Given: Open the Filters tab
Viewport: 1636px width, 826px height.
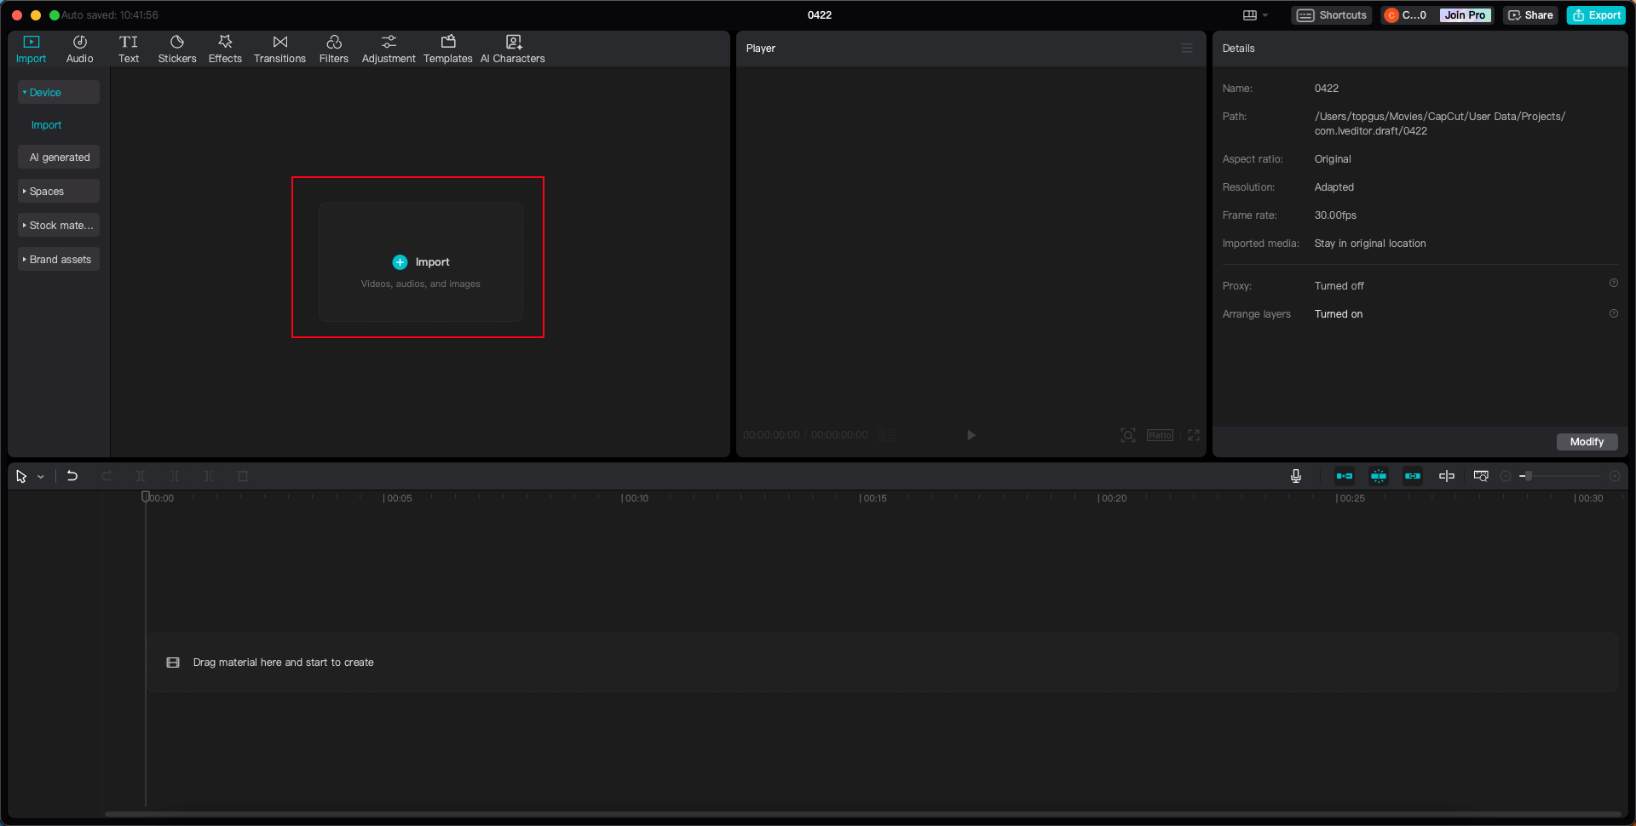Looking at the screenshot, I should pos(334,49).
